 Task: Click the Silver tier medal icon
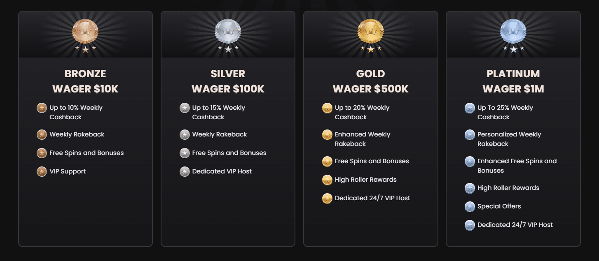click(228, 30)
